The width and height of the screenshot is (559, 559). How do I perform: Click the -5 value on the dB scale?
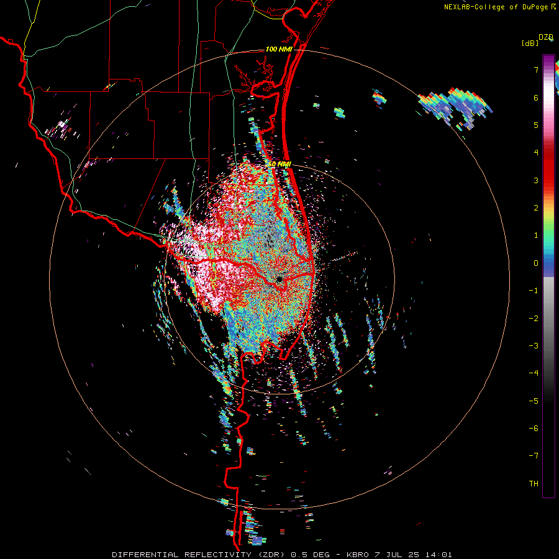pyautogui.click(x=534, y=401)
